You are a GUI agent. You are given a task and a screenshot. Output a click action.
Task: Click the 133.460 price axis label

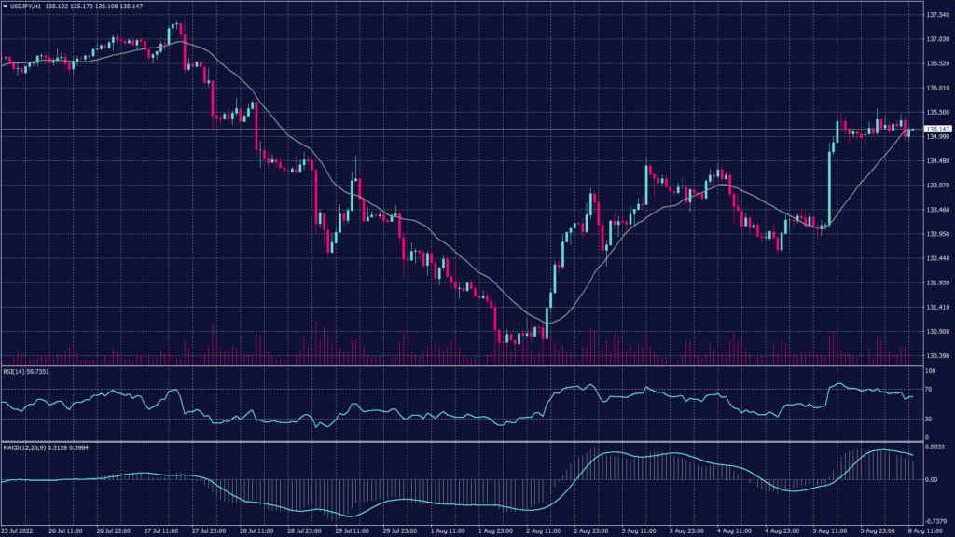pyautogui.click(x=936, y=210)
